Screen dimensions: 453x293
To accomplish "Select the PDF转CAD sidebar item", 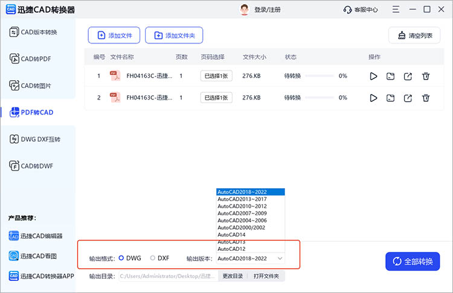I will (x=31, y=112).
